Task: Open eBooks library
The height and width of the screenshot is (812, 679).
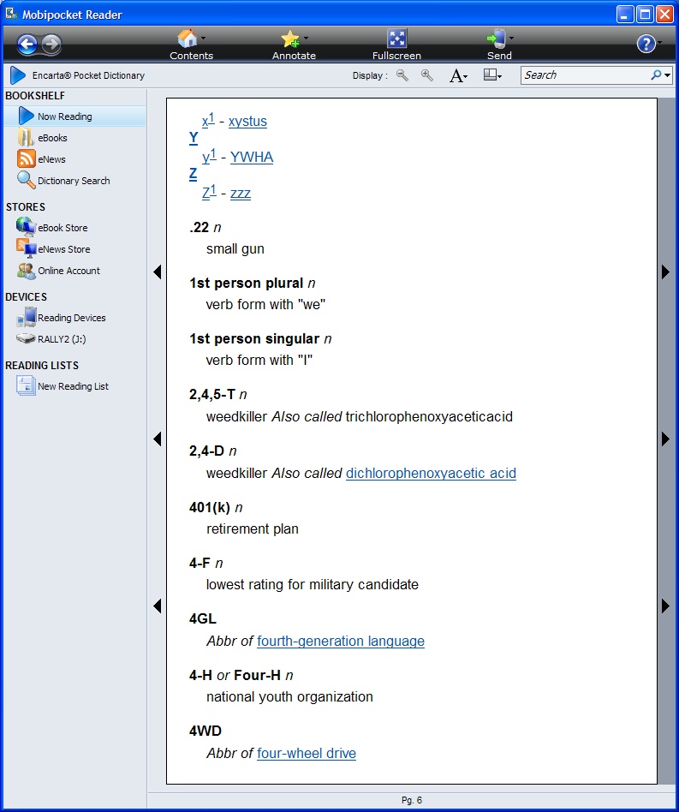Action: [52, 138]
